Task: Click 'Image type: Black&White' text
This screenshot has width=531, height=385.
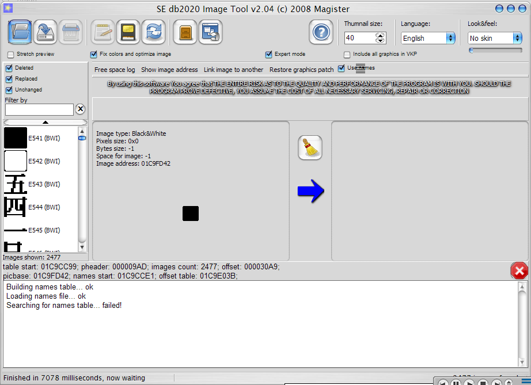Action: (x=131, y=134)
